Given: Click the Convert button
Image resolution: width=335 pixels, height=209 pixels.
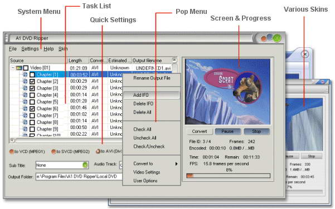Looking at the screenshot, I should click(x=200, y=131).
